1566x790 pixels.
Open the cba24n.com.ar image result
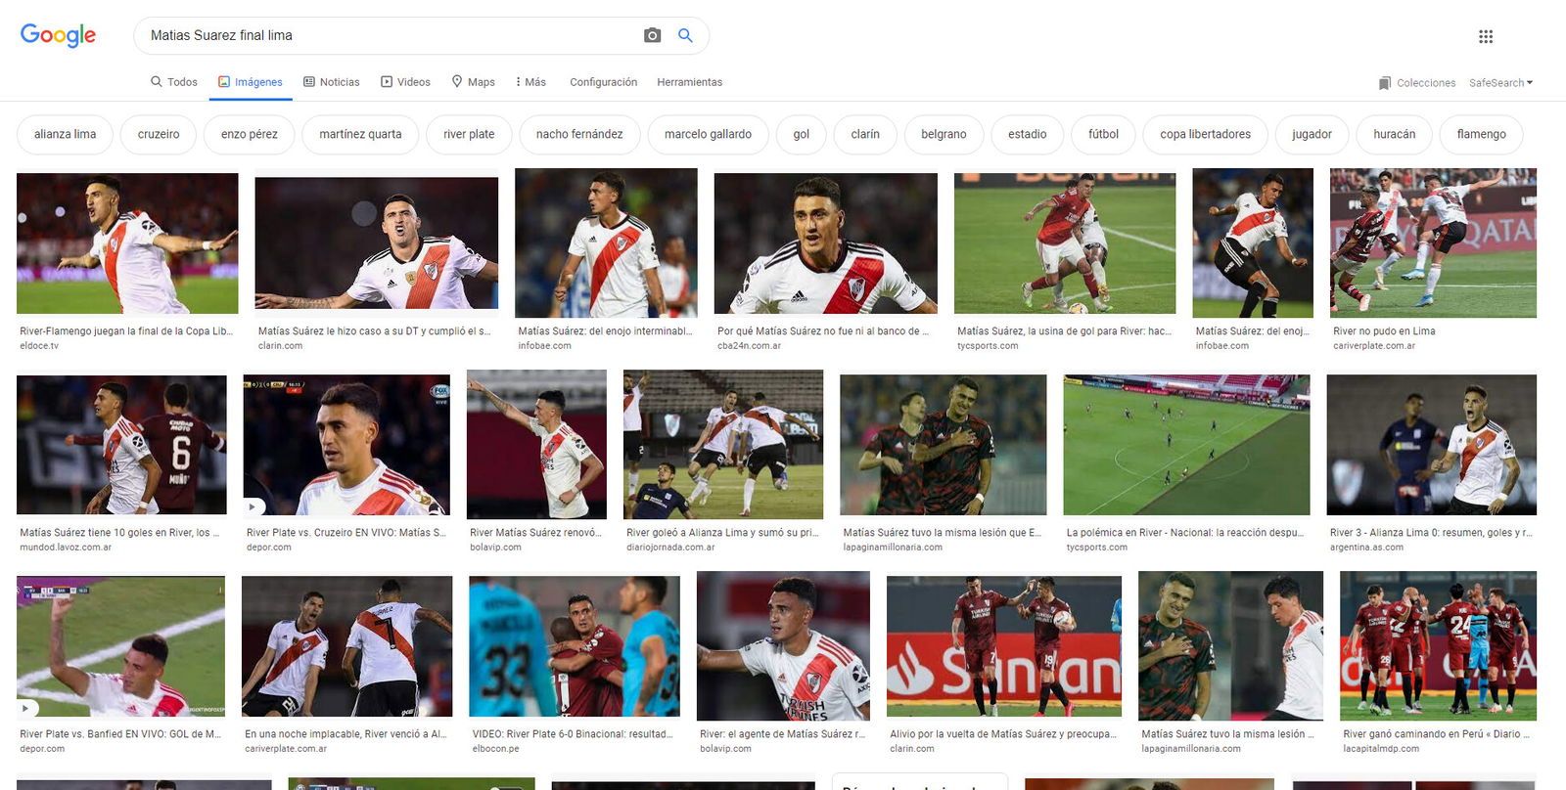pyautogui.click(x=825, y=243)
